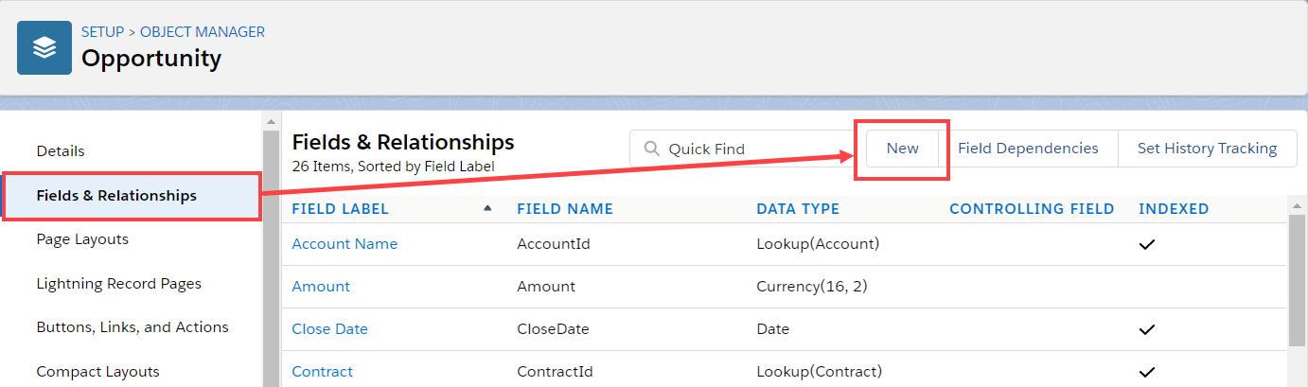Sort by Data Type column header

click(x=798, y=209)
